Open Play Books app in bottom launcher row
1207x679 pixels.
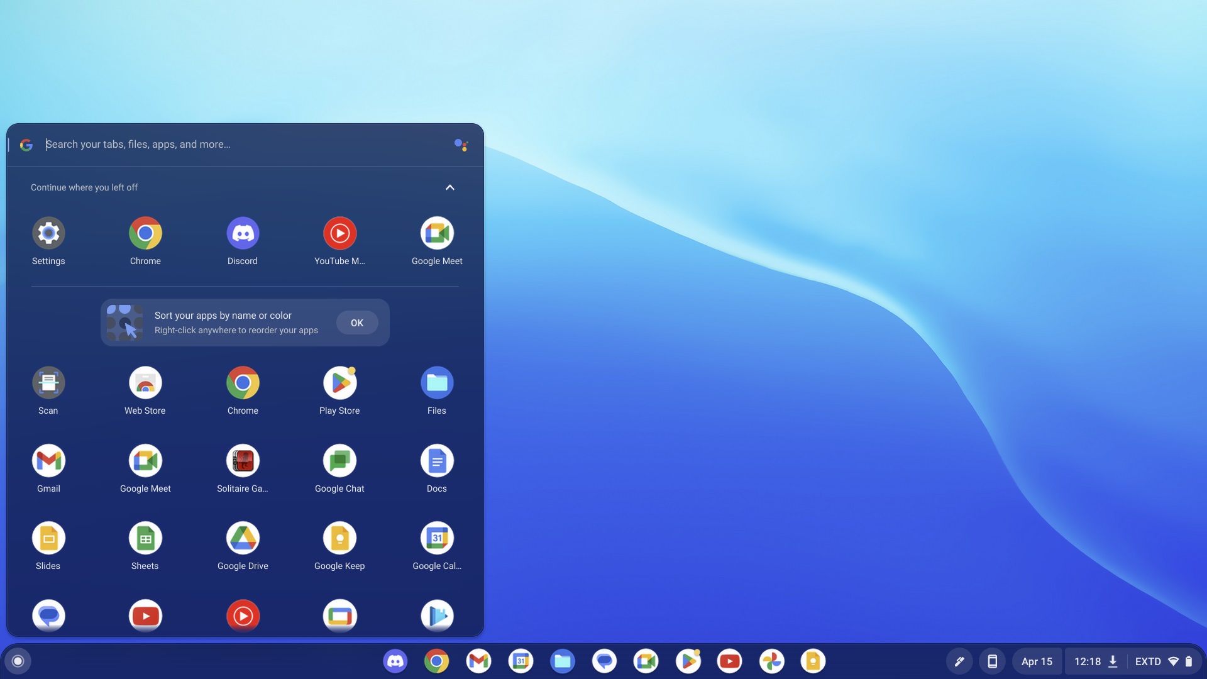click(x=437, y=616)
